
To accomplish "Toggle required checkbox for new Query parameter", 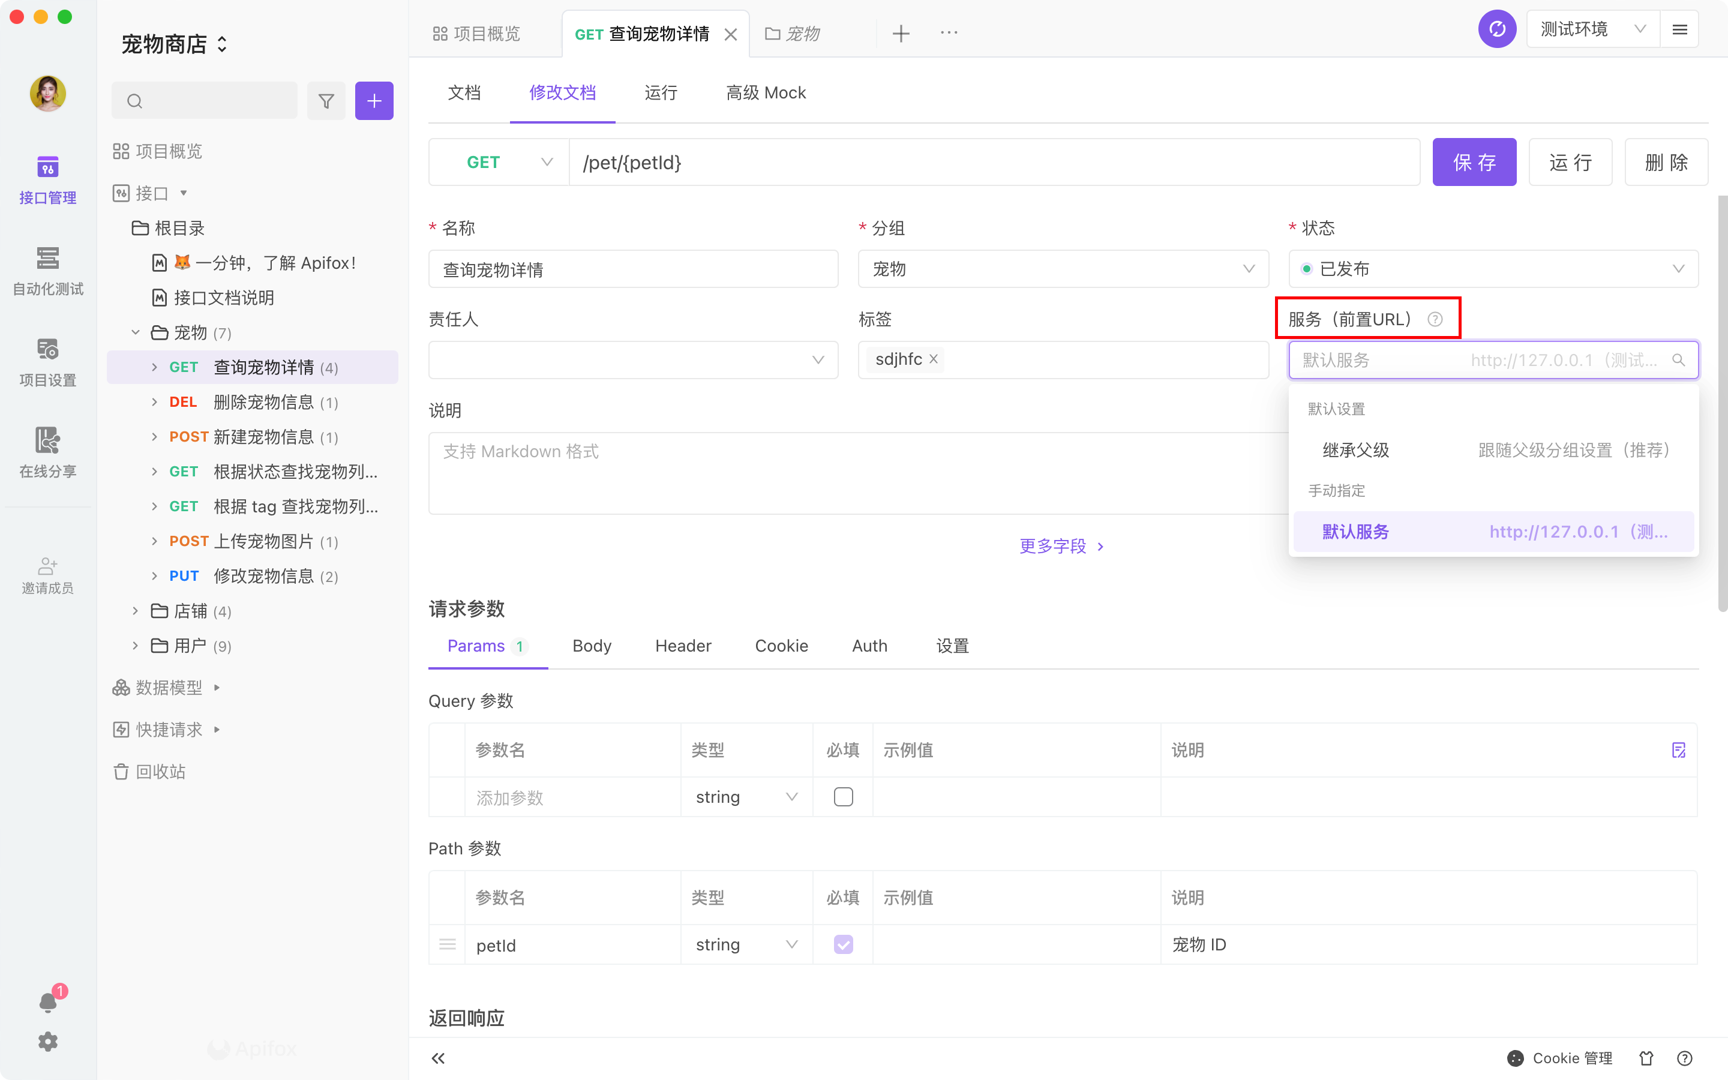I will [x=842, y=797].
